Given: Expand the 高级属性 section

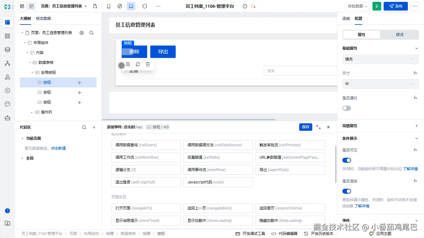Looking at the screenshot, I should click(417, 126).
